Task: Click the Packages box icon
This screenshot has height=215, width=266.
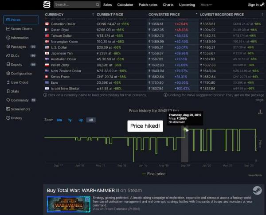Action: point(8,47)
